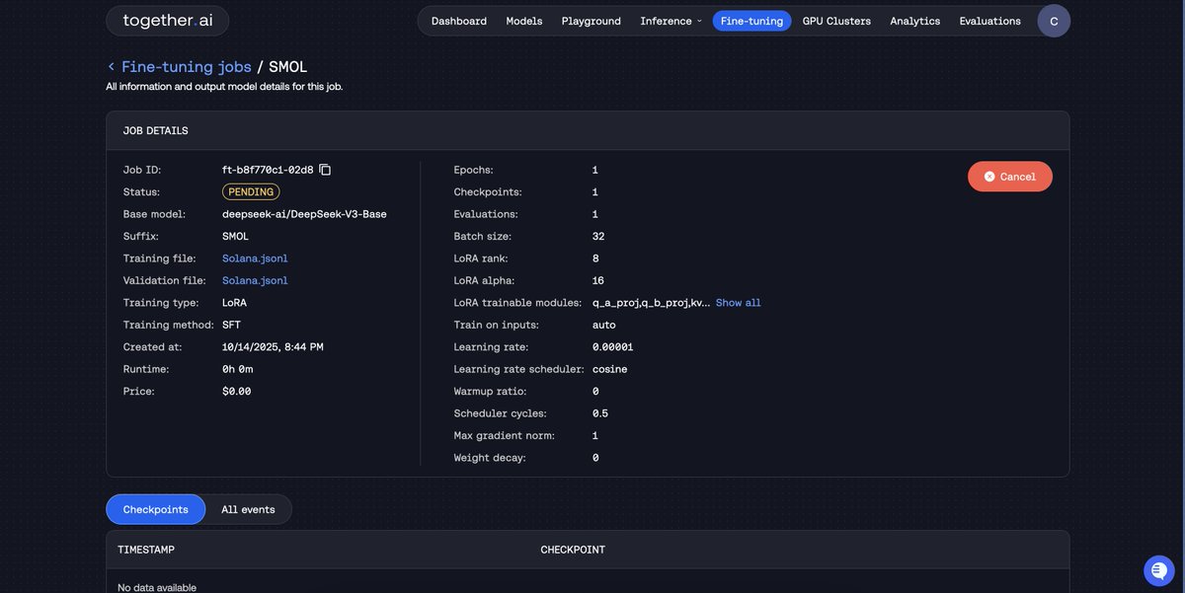This screenshot has width=1185, height=593.
Task: Open the Fine-tuning jobs breadcrumb link
Action: click(187, 67)
